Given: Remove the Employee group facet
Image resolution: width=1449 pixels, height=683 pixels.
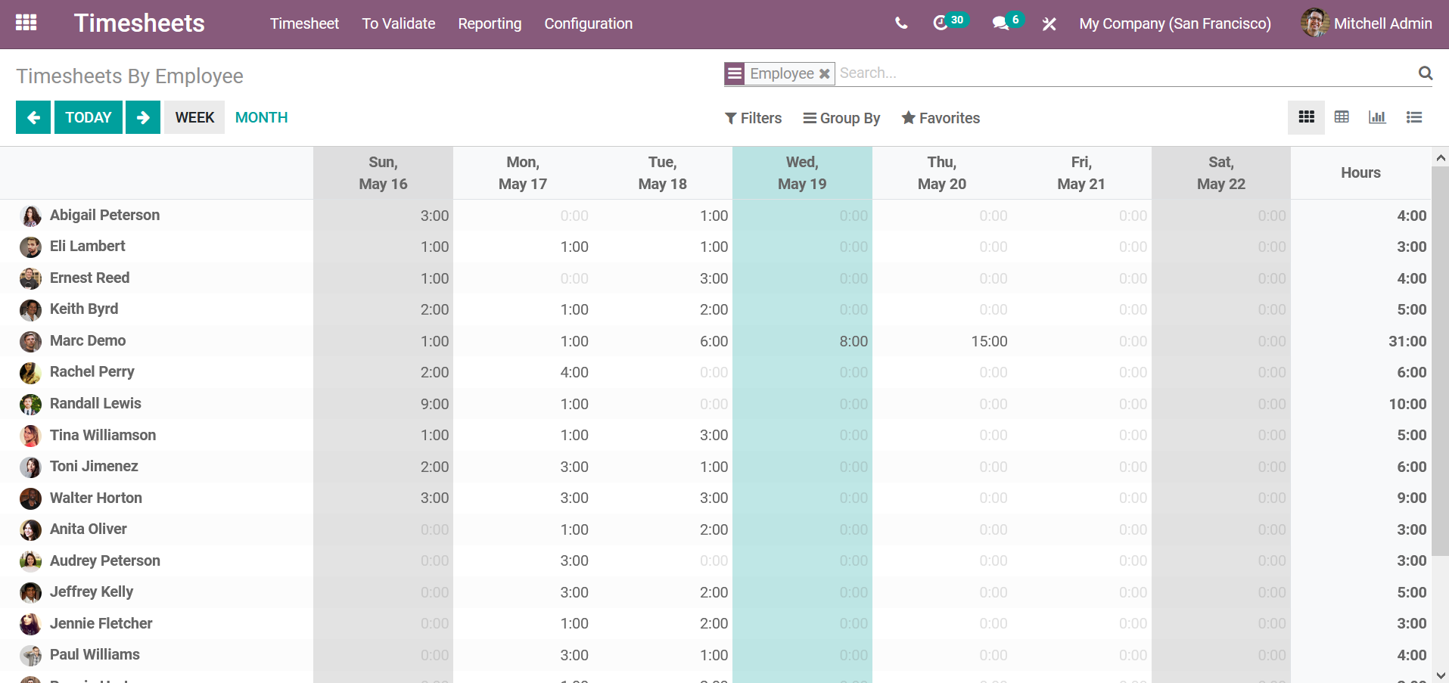Looking at the screenshot, I should pos(825,73).
